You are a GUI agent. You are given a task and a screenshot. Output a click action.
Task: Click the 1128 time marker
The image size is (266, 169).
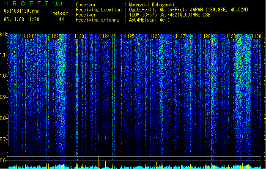click(206, 36)
